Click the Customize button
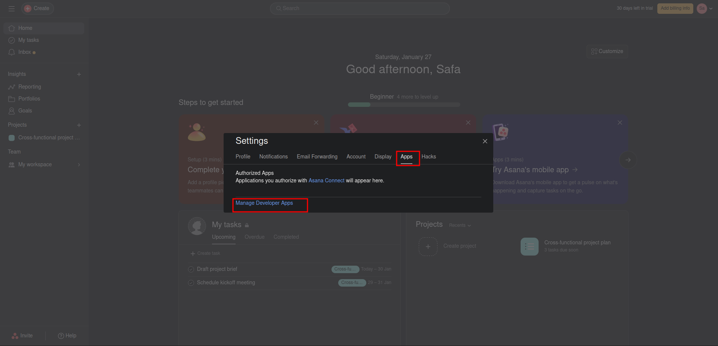 [x=607, y=51]
